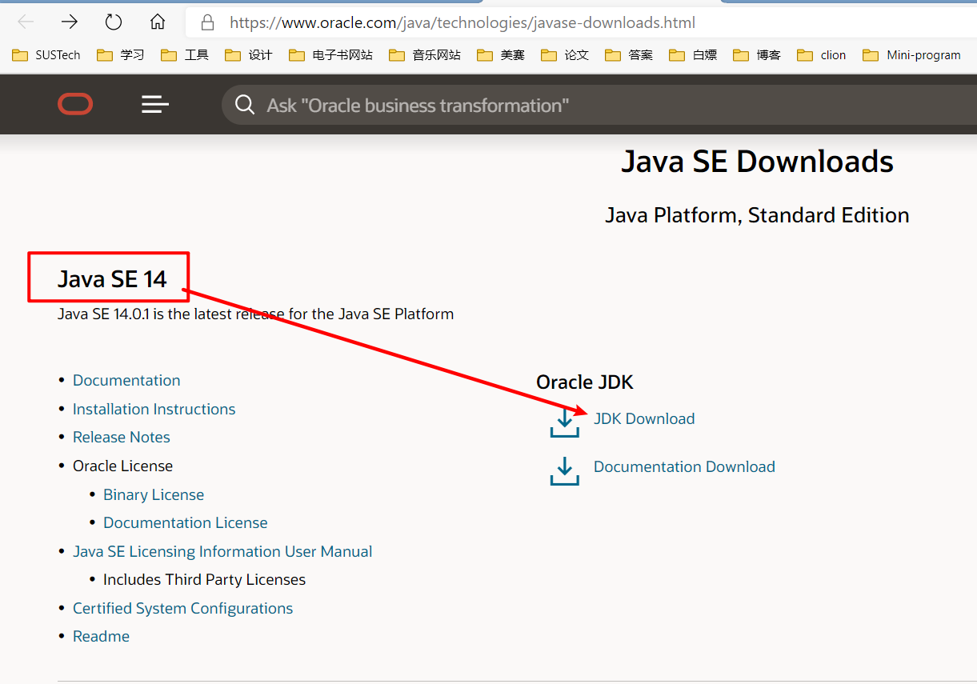The image size is (977, 684).
Task: Open the Readme link
Action: coord(101,636)
